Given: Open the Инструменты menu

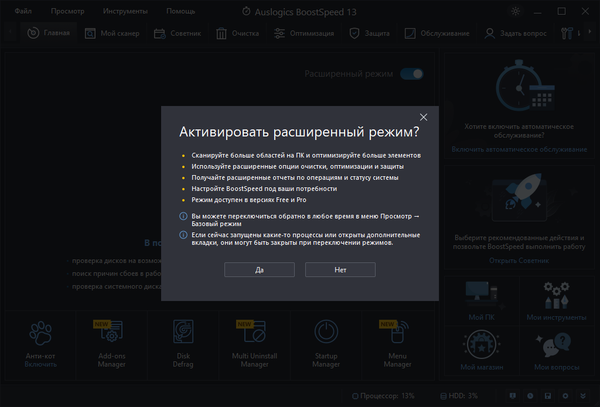Looking at the screenshot, I should point(125,11).
